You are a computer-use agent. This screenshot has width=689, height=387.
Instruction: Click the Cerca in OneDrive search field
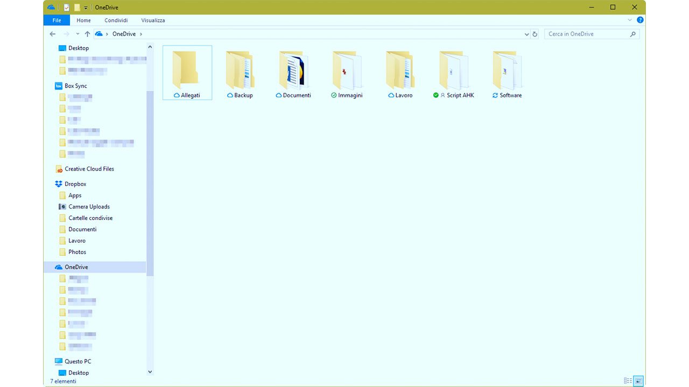pos(587,34)
